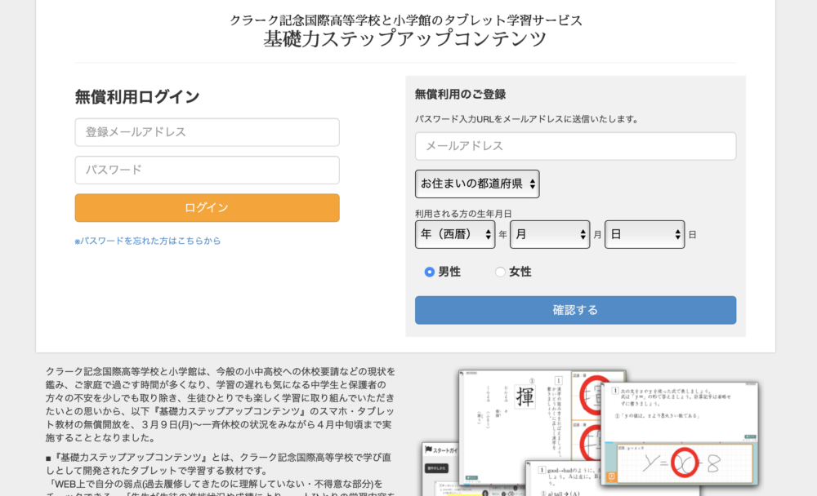Screen dimensions: 817x496
Task: Select the 男性 radio button
Action: pyautogui.click(x=430, y=272)
